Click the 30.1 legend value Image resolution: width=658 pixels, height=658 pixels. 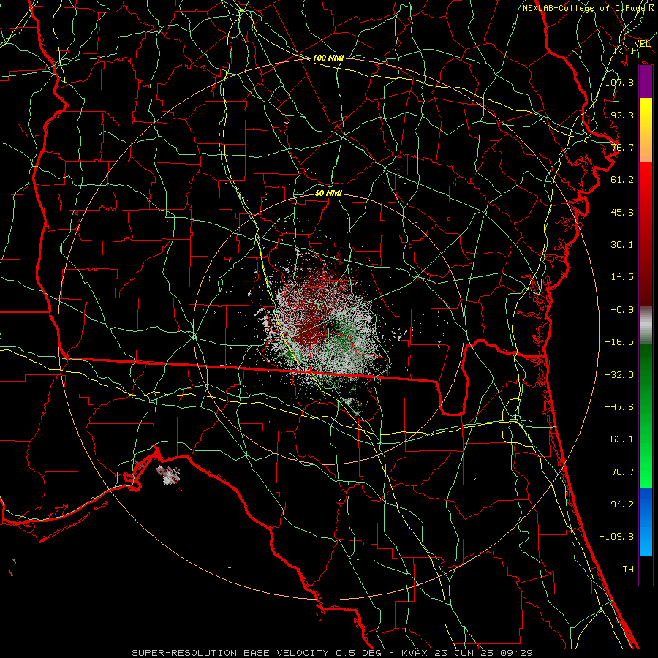coord(622,245)
